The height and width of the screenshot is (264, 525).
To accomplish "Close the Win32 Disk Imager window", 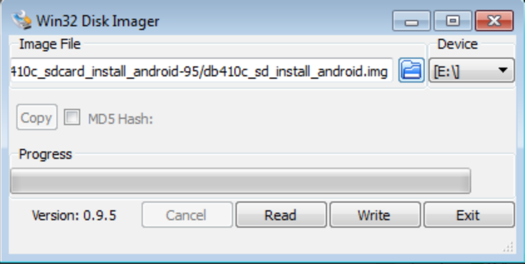I will [494, 21].
